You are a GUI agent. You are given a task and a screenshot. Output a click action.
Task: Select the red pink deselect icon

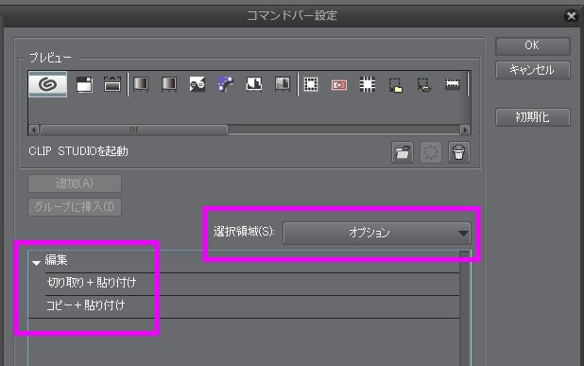[x=339, y=85]
